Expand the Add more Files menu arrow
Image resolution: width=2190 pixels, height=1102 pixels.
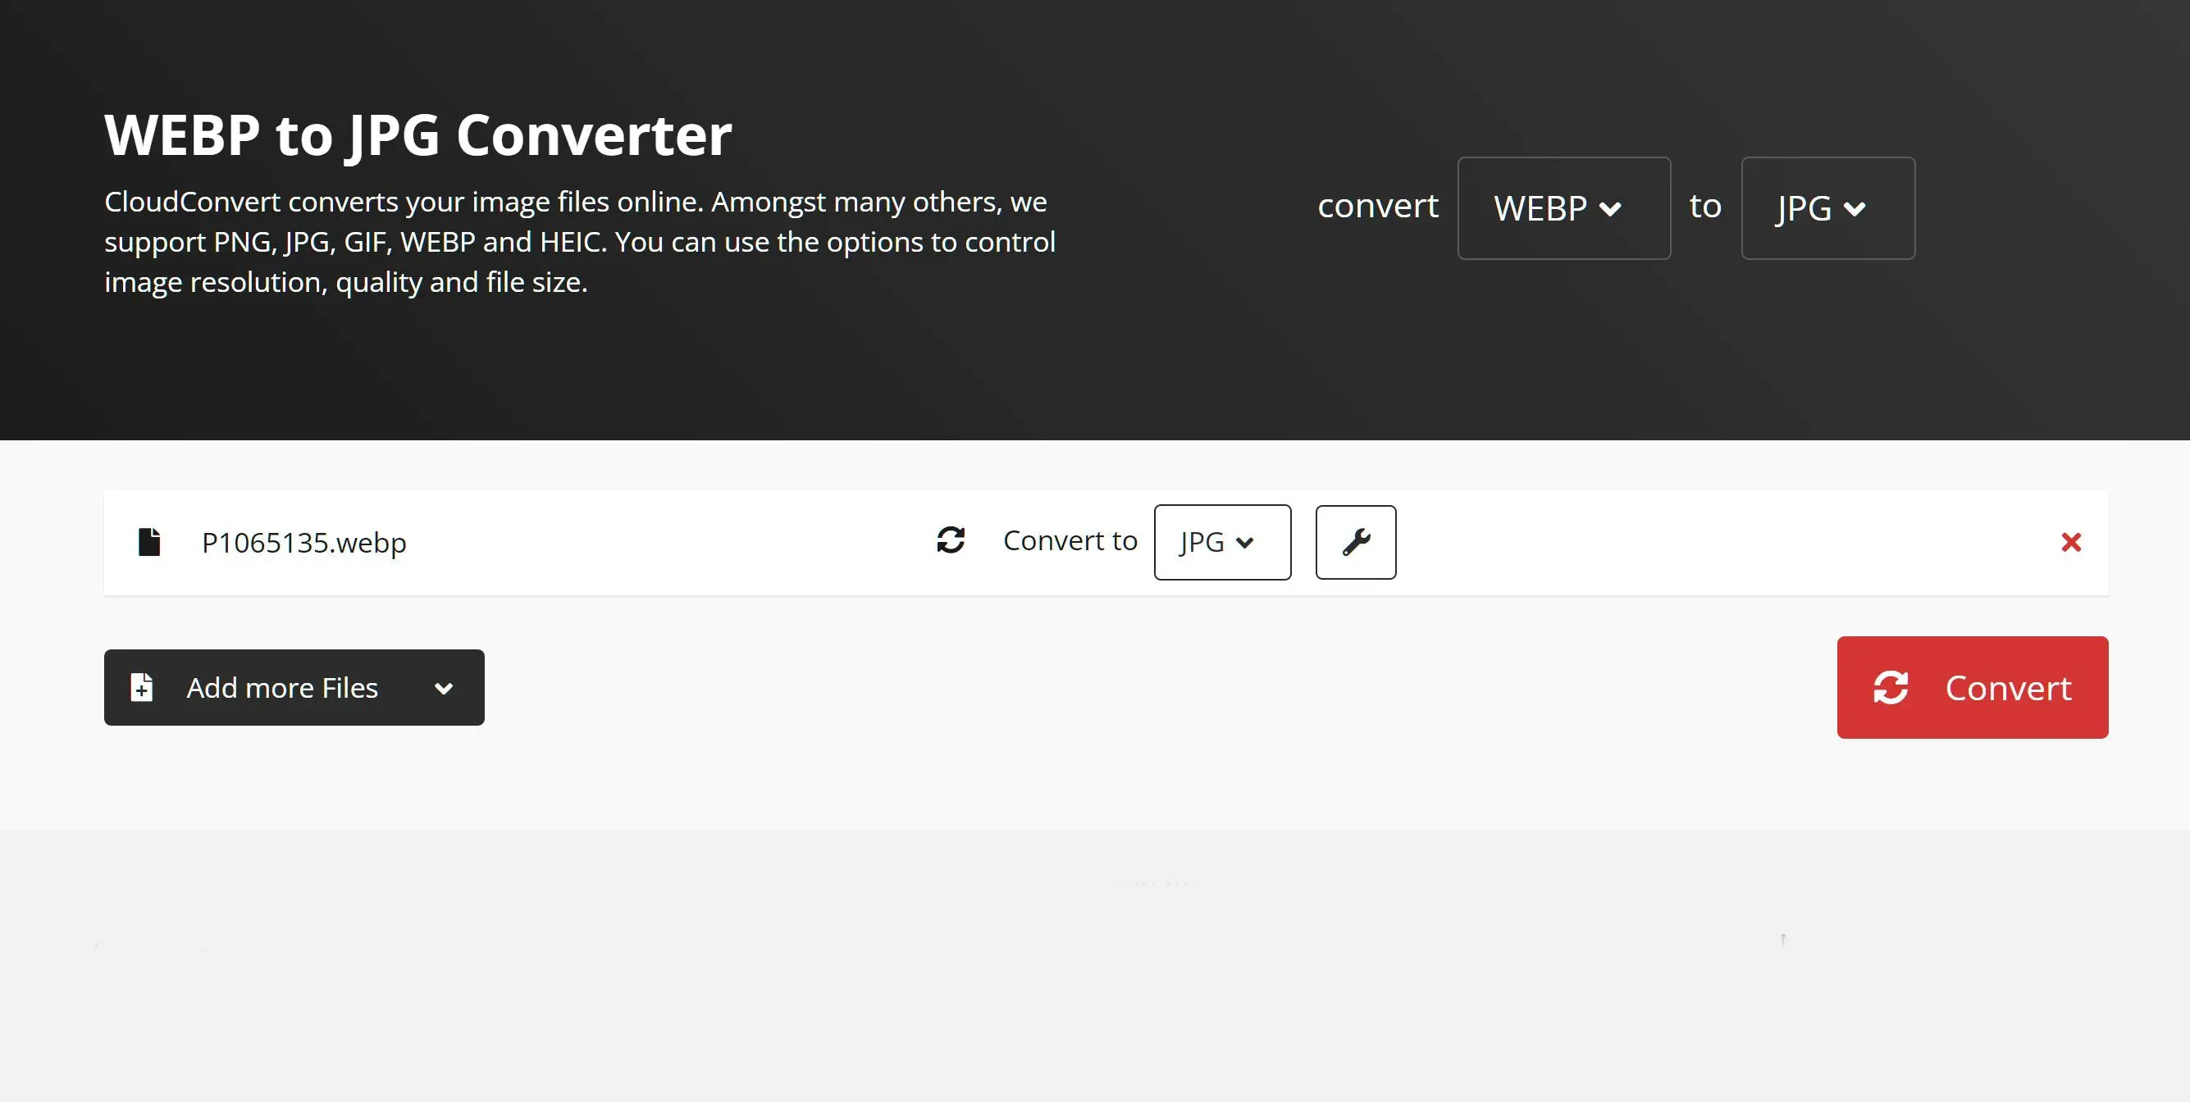447,687
